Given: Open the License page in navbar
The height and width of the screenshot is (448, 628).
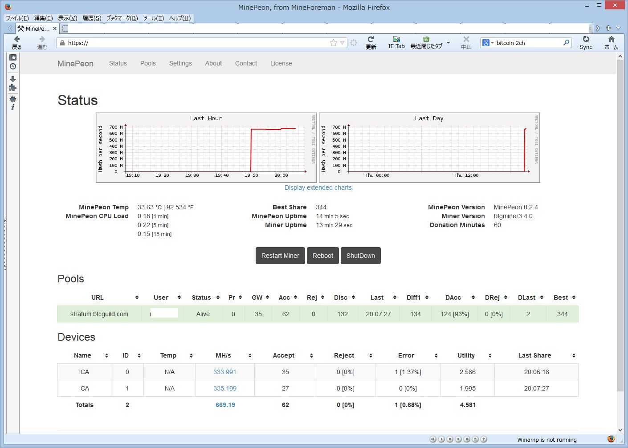Looking at the screenshot, I should [x=281, y=63].
